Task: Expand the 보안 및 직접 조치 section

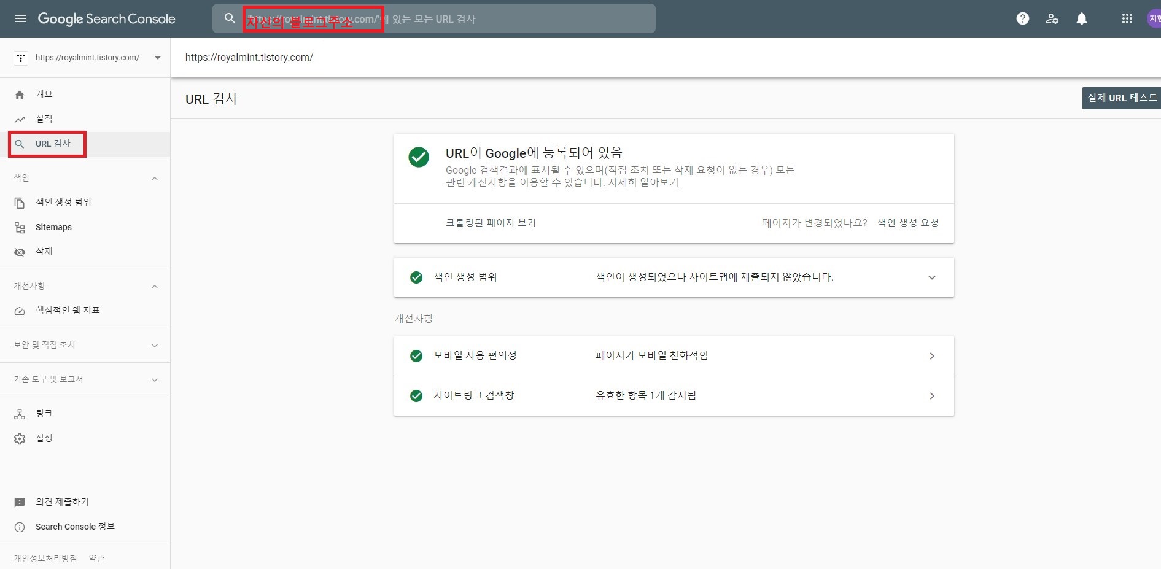Action: click(x=155, y=346)
